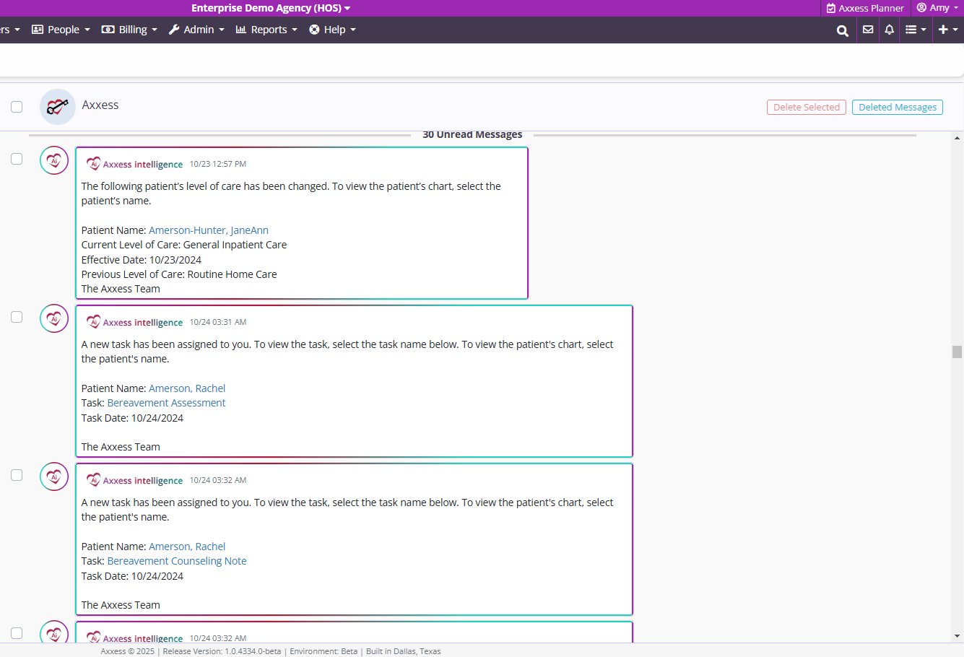Open the Bereavement Assessment task link
964x657 pixels.
[166, 403]
